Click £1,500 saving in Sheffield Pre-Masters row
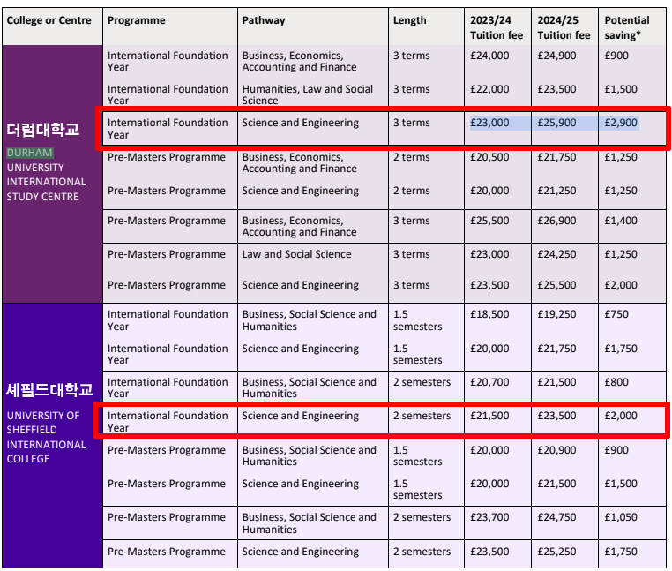This screenshot has height=571, width=672. point(621,484)
